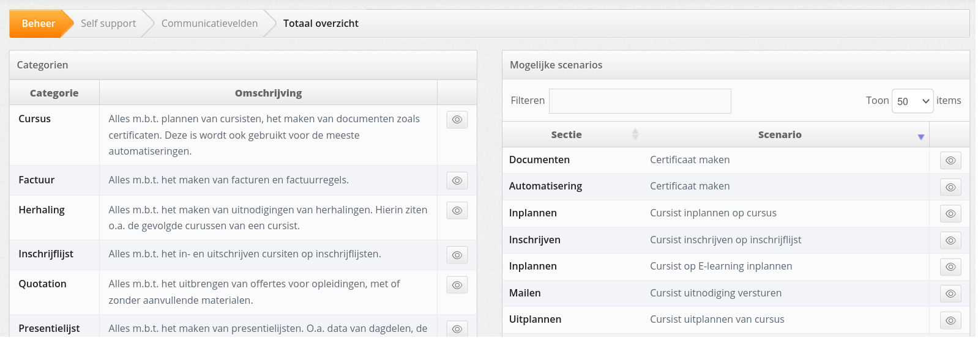This screenshot has height=338, width=978.
Task: View Cursist op E-learning inplannen scenario
Action: [x=950, y=266]
